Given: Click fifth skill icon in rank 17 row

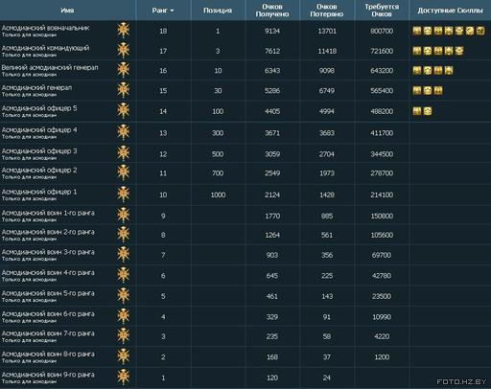Looking at the screenshot, I should [x=459, y=51].
